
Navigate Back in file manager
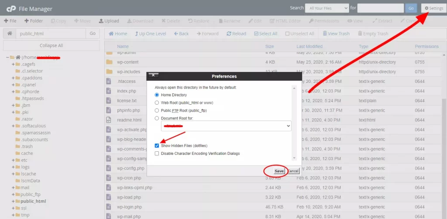[x=181, y=34]
